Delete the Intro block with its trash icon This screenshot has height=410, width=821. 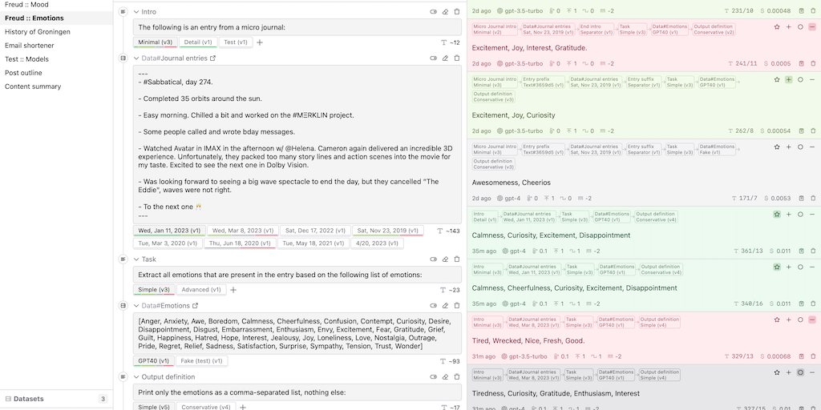(x=456, y=11)
